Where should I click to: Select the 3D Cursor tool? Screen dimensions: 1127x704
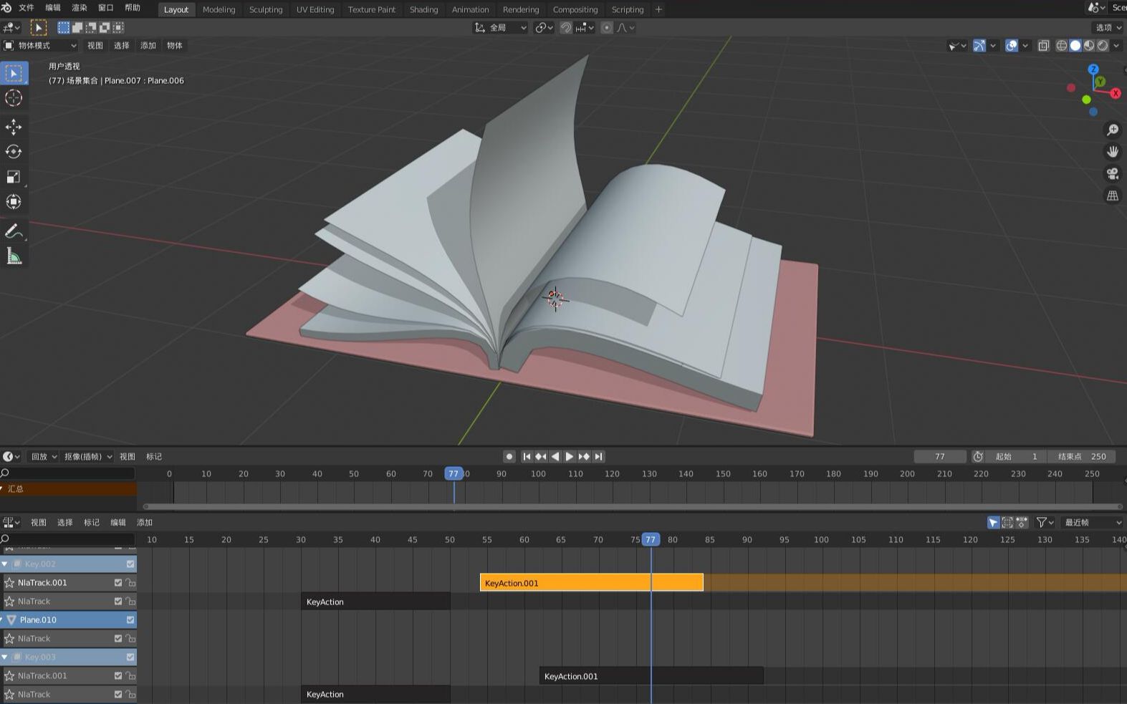14,98
